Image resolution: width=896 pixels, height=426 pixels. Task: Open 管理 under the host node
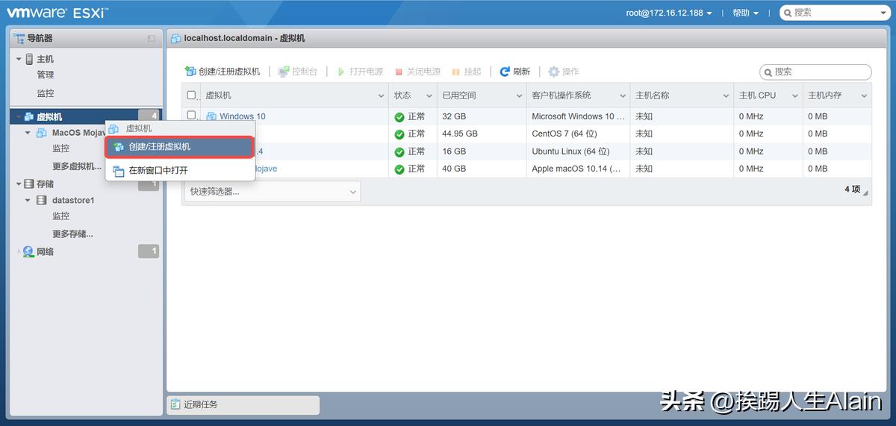46,75
